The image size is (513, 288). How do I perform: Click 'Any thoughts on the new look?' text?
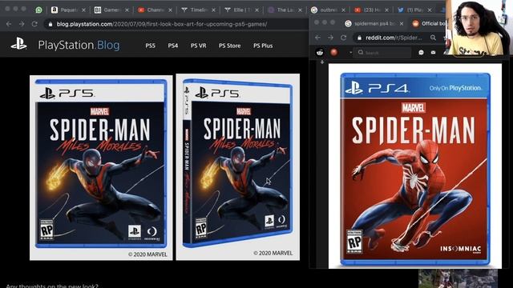52,286
